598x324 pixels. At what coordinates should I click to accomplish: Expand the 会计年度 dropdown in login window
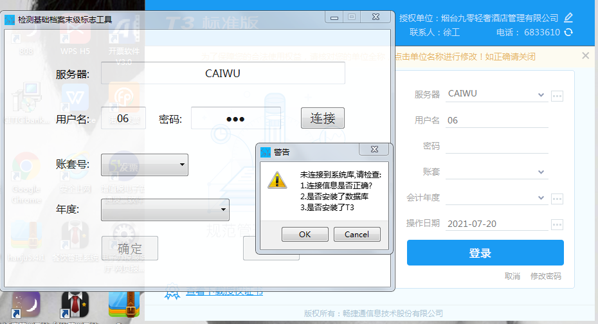pyautogui.click(x=541, y=197)
